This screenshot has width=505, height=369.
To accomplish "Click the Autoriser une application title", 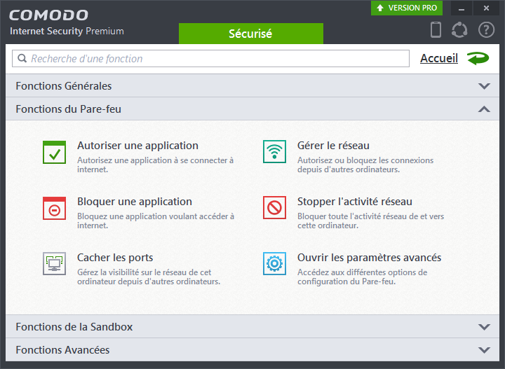I will [137, 146].
